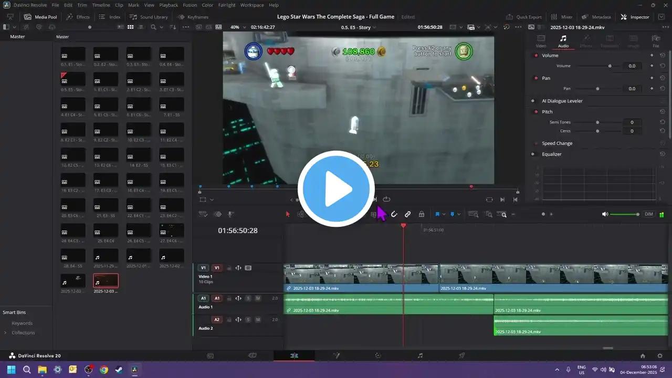Image resolution: width=672 pixels, height=378 pixels.
Task: Switch to the File inspector tab
Action: click(x=655, y=41)
